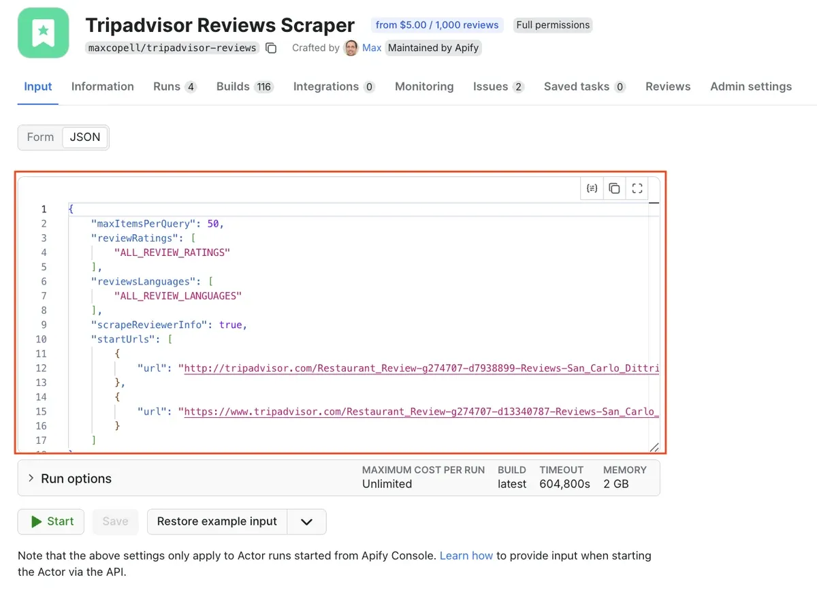The image size is (817, 601).
Task: Click the Memory 2 GB value
Action: pos(616,484)
